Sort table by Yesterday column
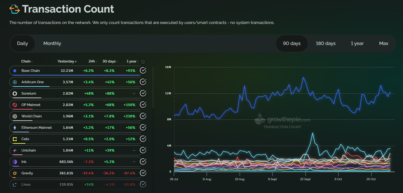Screen dimensions: 403x193 click(x=67, y=61)
